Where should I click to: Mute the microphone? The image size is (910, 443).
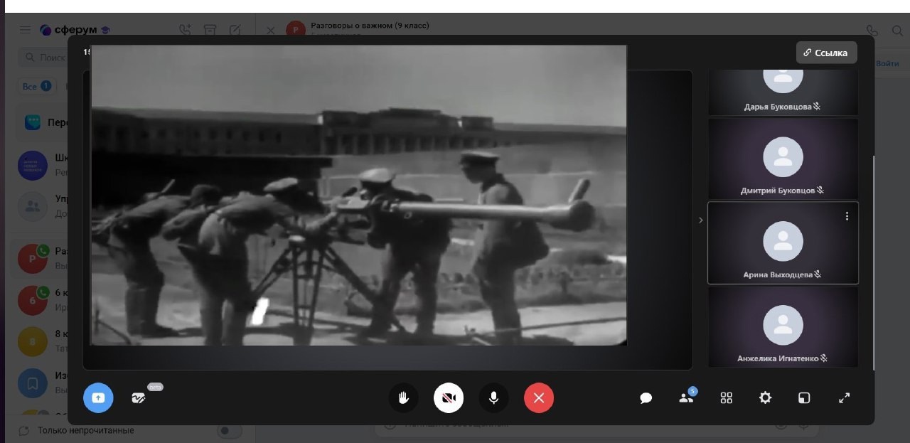[493, 398]
